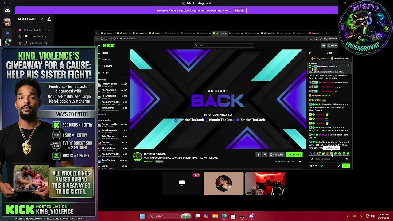Open the LIVE avatar stream tile

(224, 184)
